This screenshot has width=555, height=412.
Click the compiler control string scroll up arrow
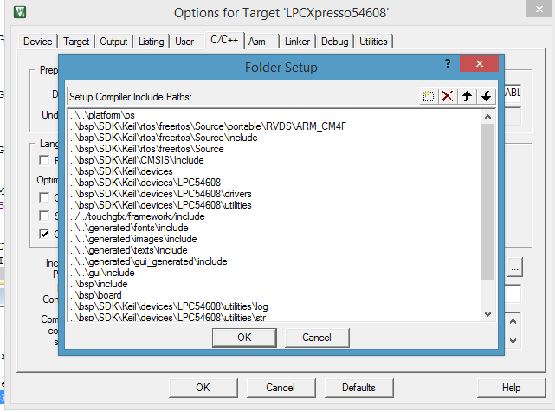[x=513, y=322]
